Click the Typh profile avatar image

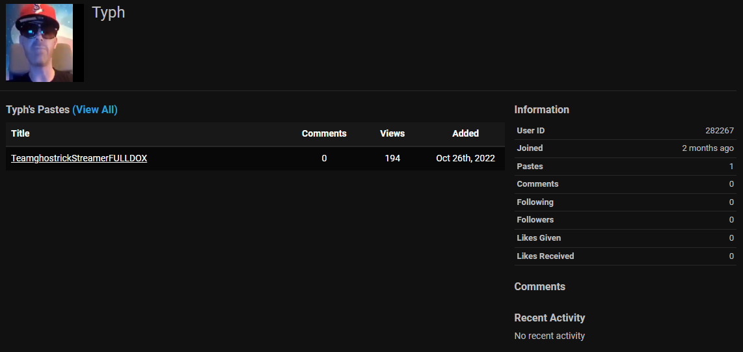tap(44, 43)
